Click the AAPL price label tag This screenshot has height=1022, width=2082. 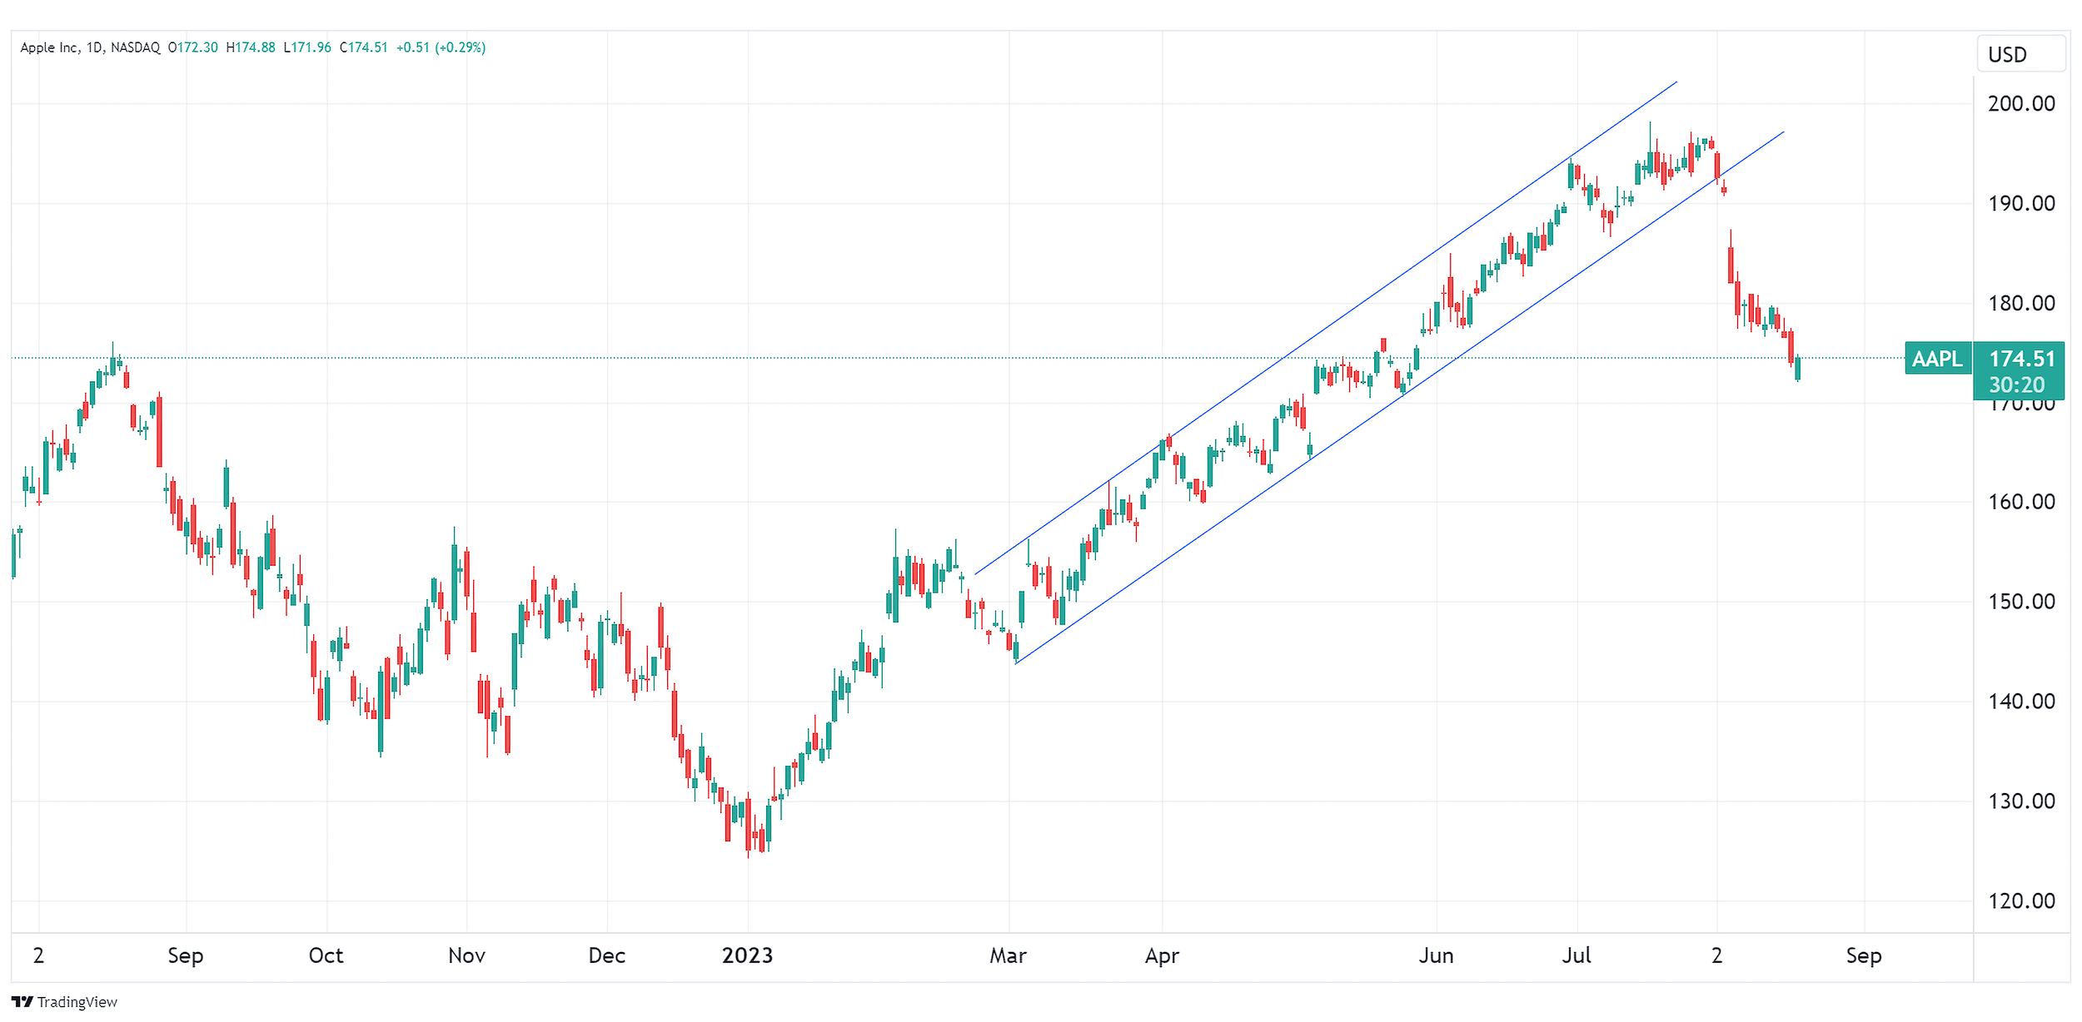point(1938,359)
